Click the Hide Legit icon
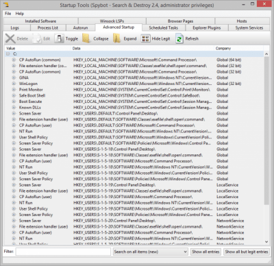The height and width of the screenshot is (266, 274). point(145,38)
